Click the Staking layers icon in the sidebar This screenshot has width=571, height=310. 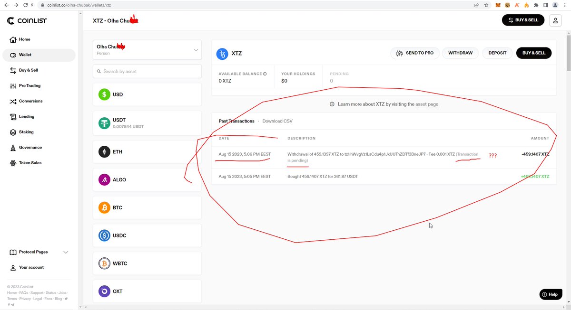tap(13, 132)
